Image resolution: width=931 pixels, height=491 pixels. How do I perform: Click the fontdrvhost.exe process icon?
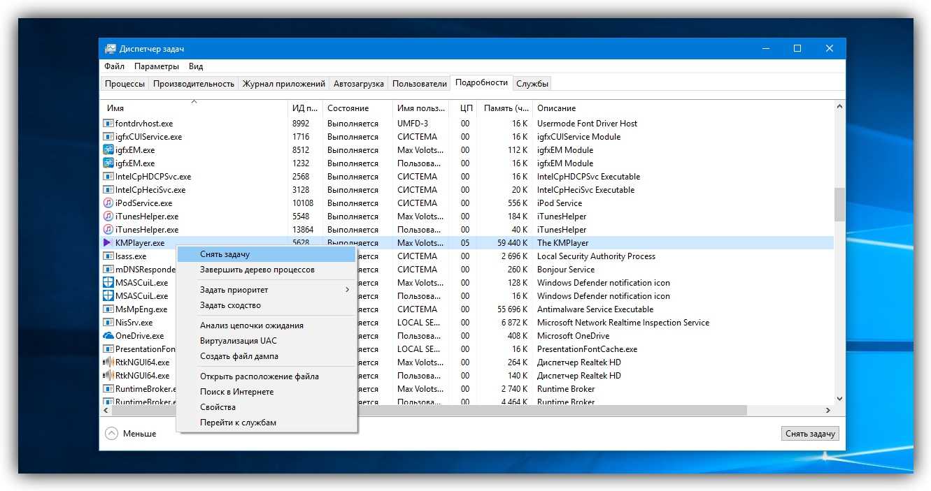(x=108, y=124)
